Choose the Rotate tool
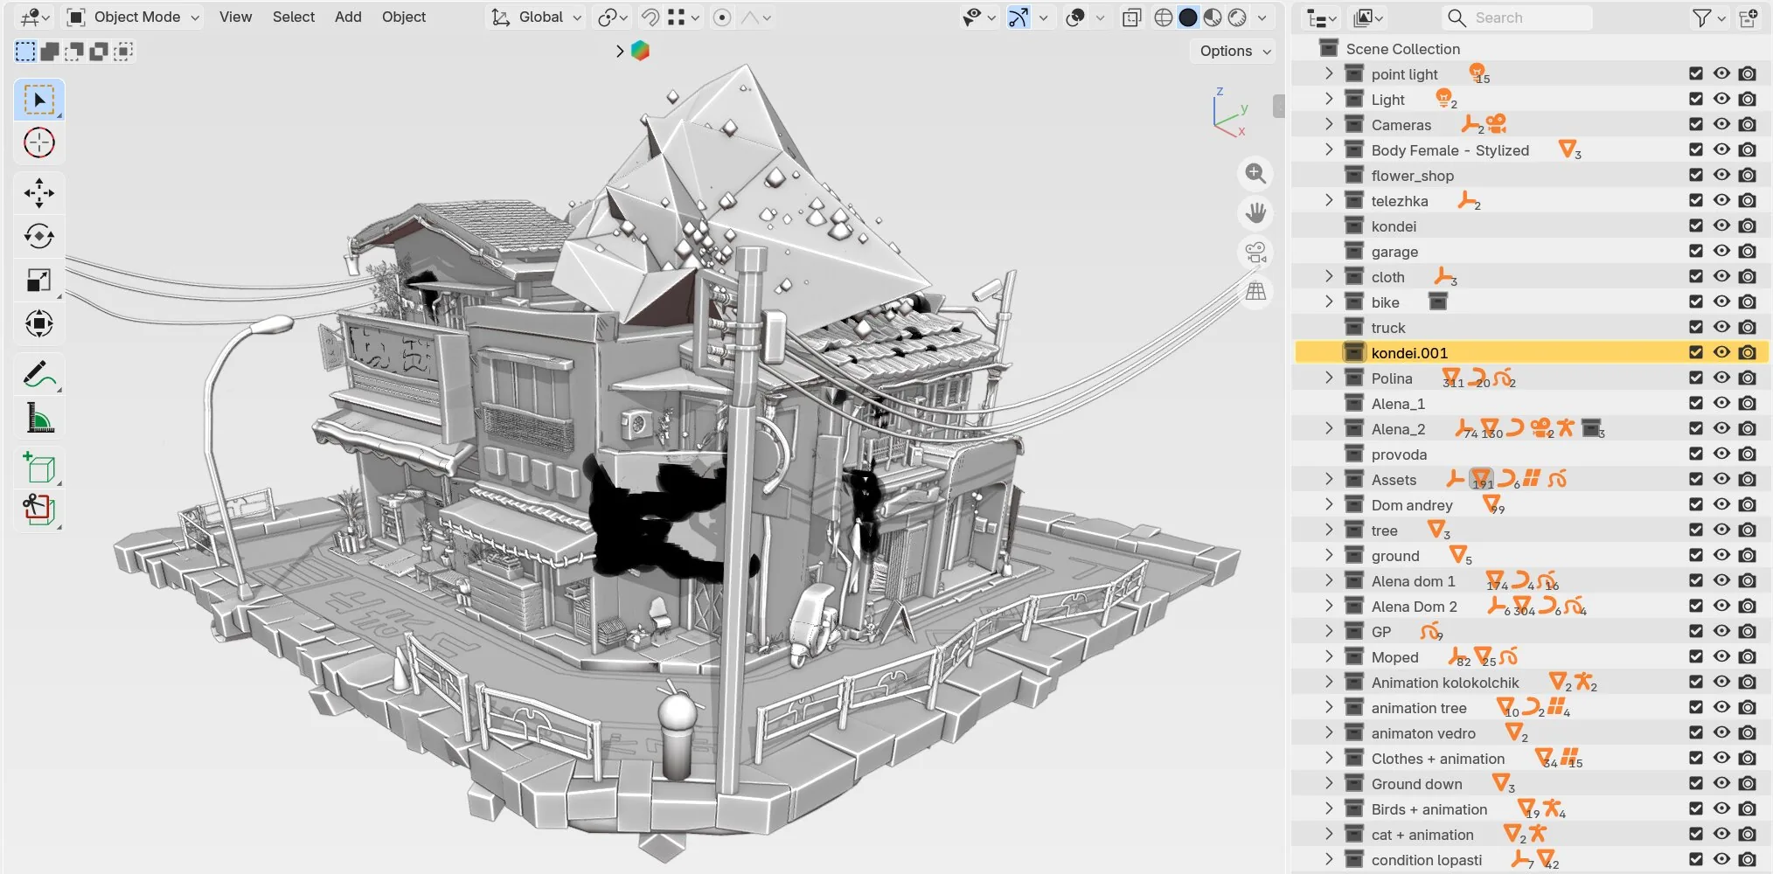This screenshot has height=874, width=1773. click(x=39, y=237)
